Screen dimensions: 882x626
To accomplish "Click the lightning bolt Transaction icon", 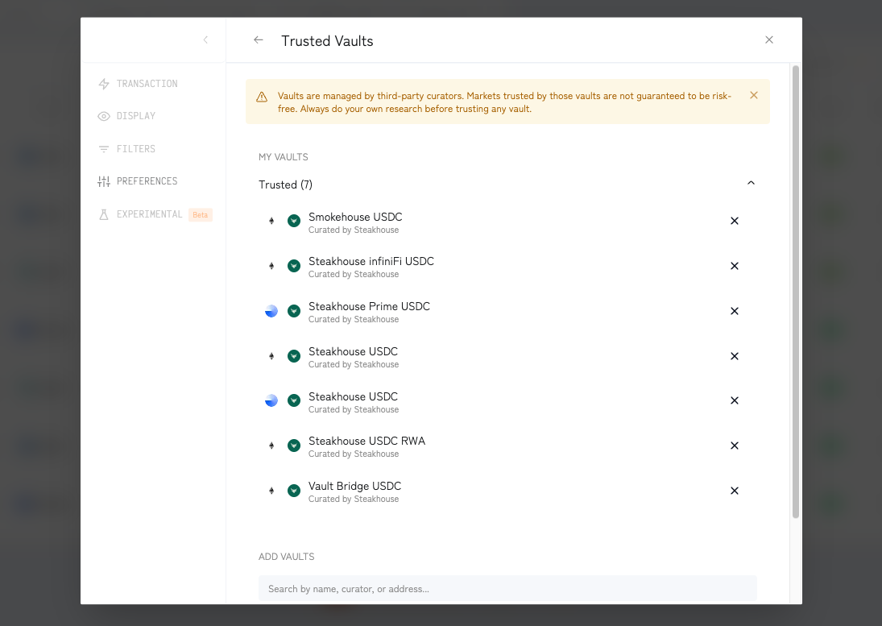I will (x=103, y=84).
